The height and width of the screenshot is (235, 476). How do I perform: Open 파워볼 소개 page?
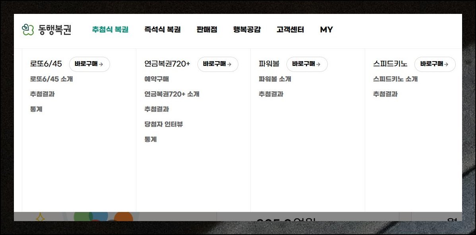coord(275,79)
